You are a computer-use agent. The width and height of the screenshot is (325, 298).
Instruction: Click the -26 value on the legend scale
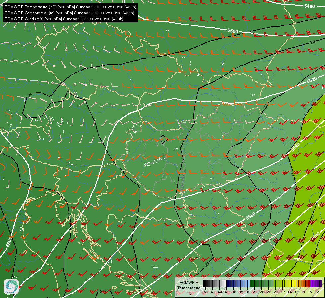(261, 292)
